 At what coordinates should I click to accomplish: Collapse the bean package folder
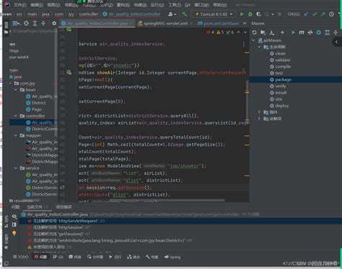16,90
